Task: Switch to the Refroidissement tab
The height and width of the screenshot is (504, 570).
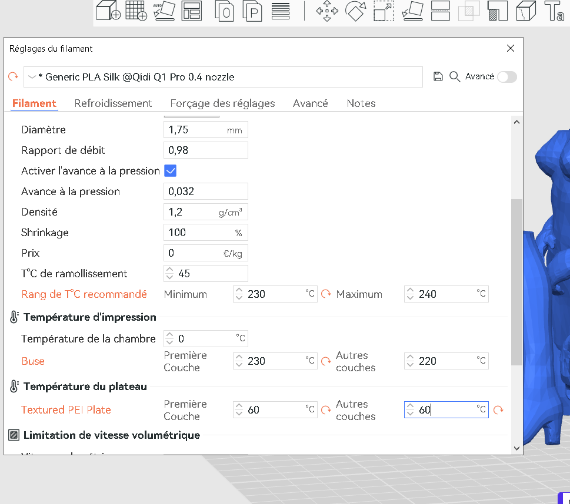Action: click(x=113, y=103)
